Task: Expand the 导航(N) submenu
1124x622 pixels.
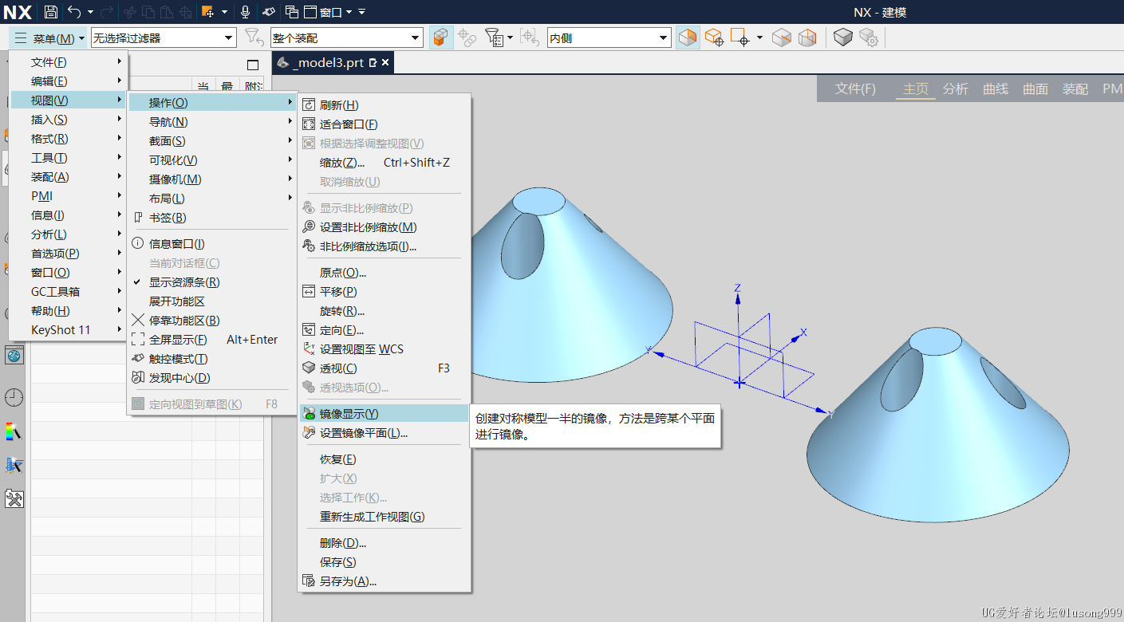Action: [212, 122]
